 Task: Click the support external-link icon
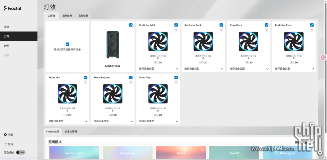pos(5,144)
